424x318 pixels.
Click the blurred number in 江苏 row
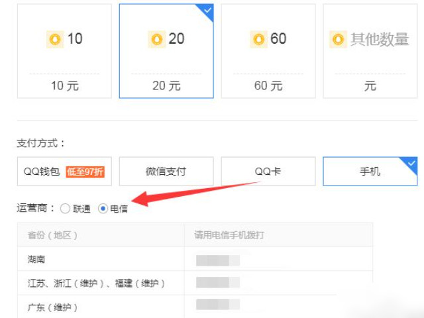(218, 282)
